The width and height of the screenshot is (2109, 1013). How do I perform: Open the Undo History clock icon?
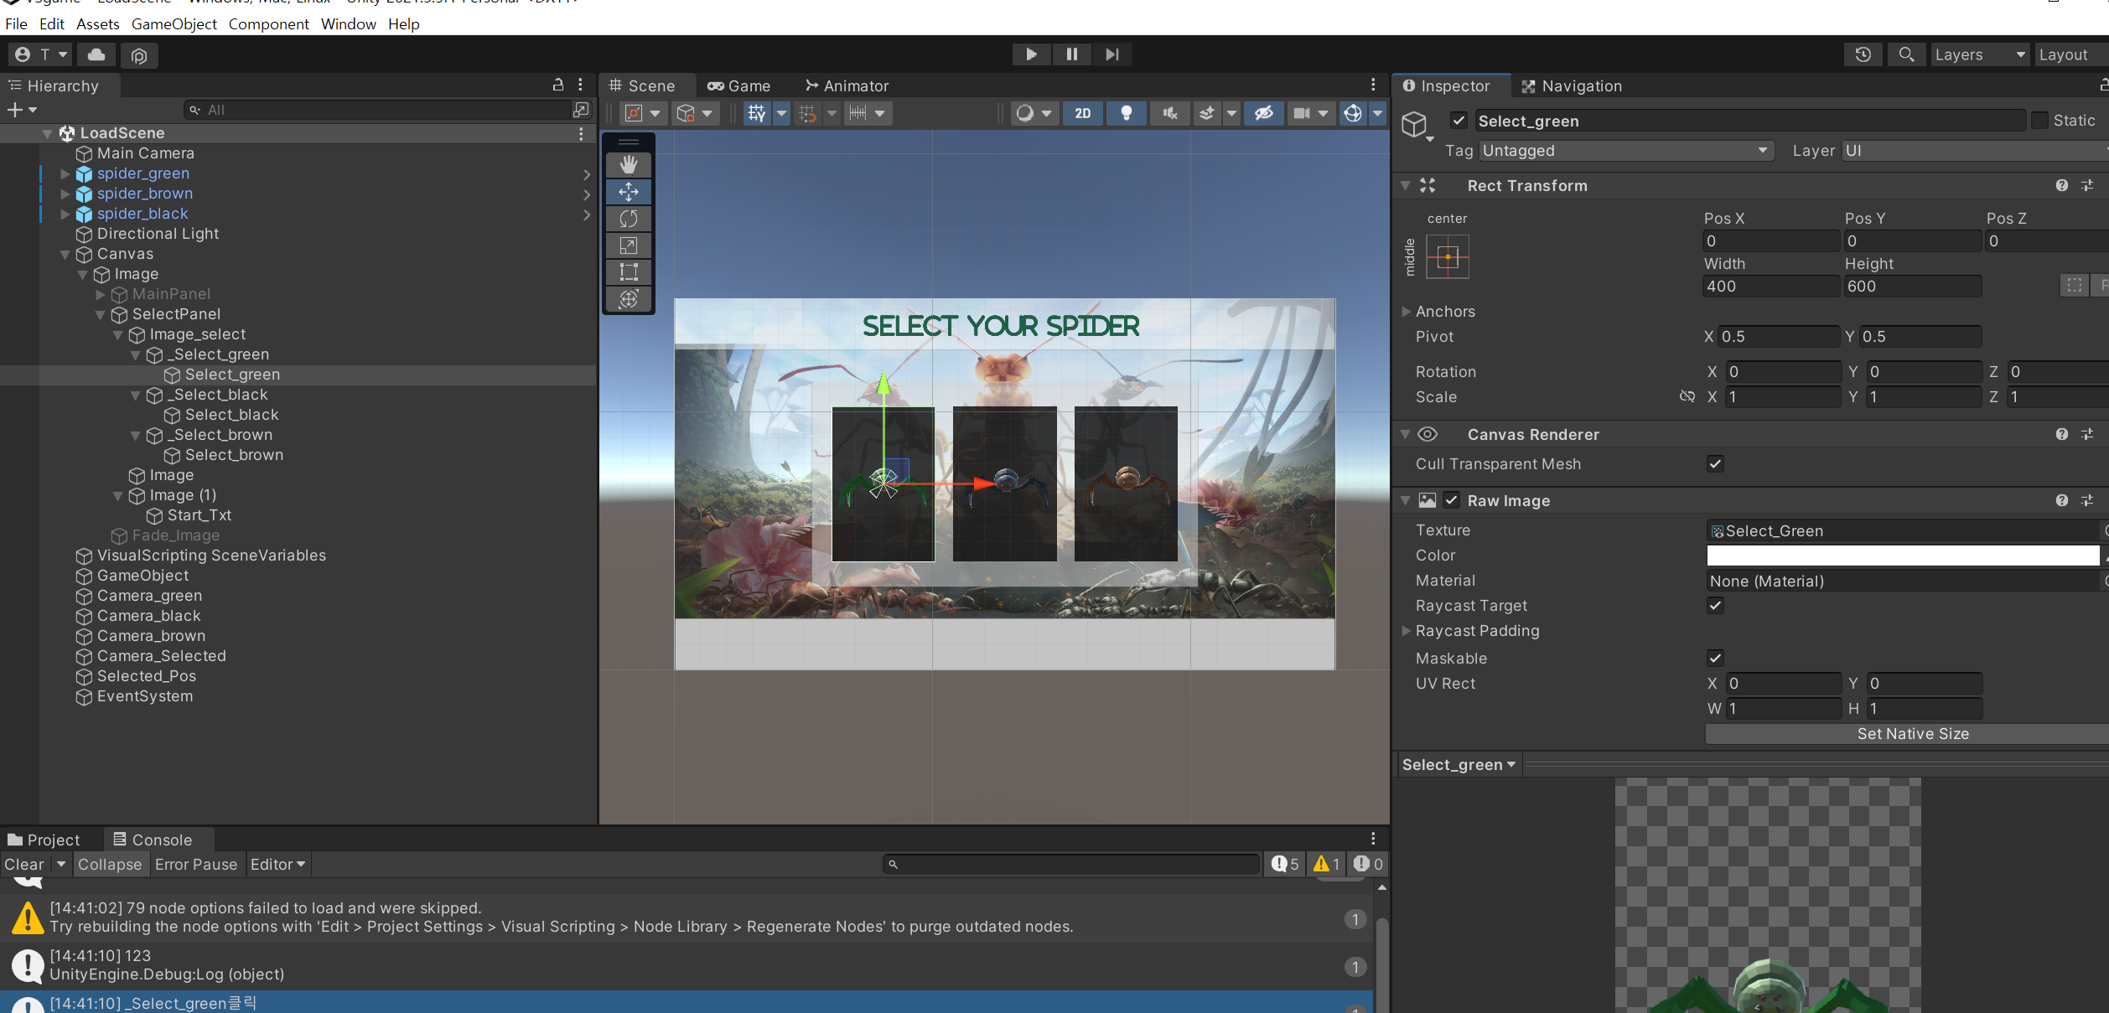click(1863, 54)
